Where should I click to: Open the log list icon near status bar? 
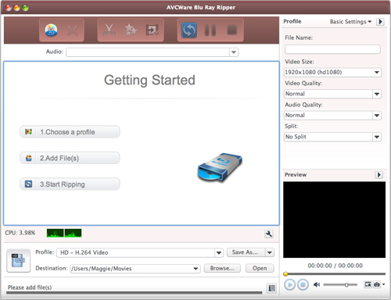click(271, 288)
